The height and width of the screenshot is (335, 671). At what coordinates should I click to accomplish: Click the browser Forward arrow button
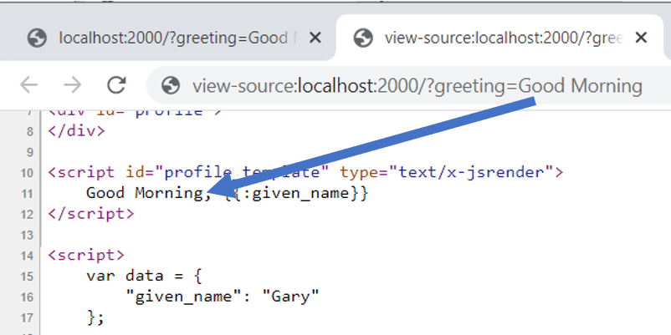click(x=72, y=85)
